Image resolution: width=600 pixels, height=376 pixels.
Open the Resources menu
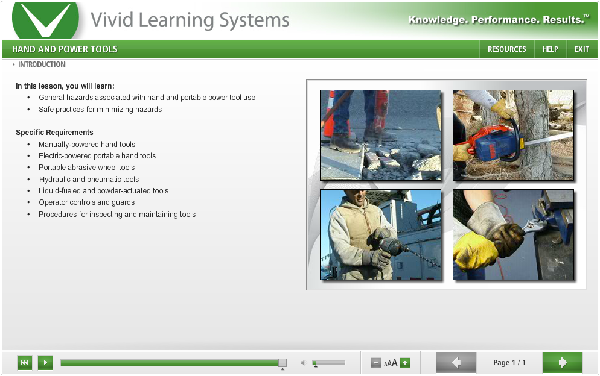506,49
